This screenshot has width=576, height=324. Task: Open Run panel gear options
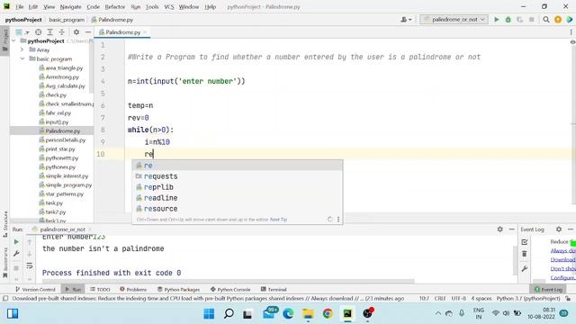[500, 229]
